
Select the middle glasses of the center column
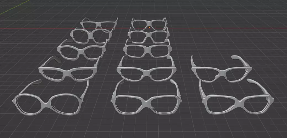click(147, 49)
